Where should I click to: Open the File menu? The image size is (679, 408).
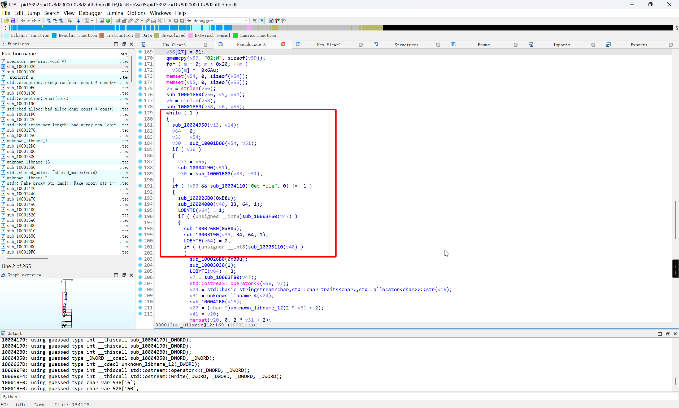6,13
